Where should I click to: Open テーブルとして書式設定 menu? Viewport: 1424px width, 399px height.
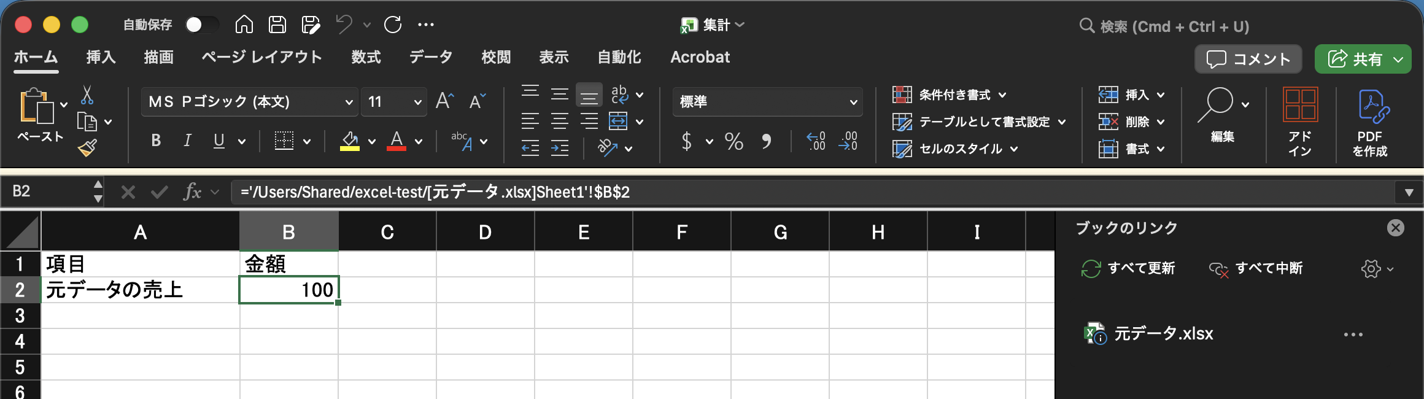point(979,122)
